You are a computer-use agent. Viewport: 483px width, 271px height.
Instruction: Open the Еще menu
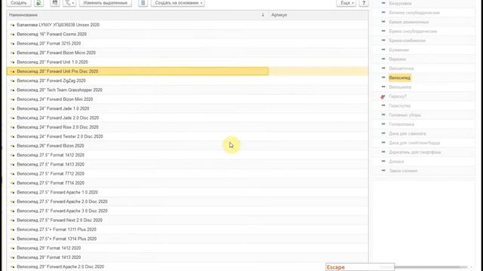346,3
